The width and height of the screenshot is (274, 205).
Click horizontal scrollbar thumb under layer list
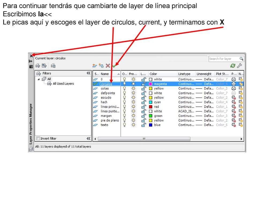144,139
